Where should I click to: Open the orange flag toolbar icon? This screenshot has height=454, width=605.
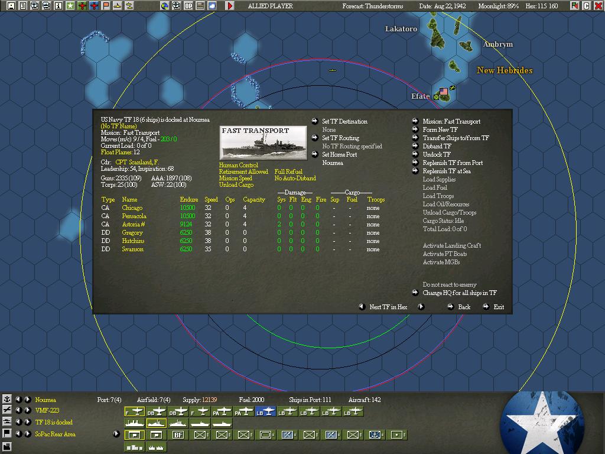pyautogui.click(x=106, y=6)
